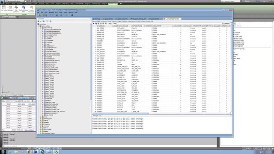This screenshot has width=274, height=154.
Task: Select the F_SEQUENCE table in the tree
Action: [x=50, y=50]
